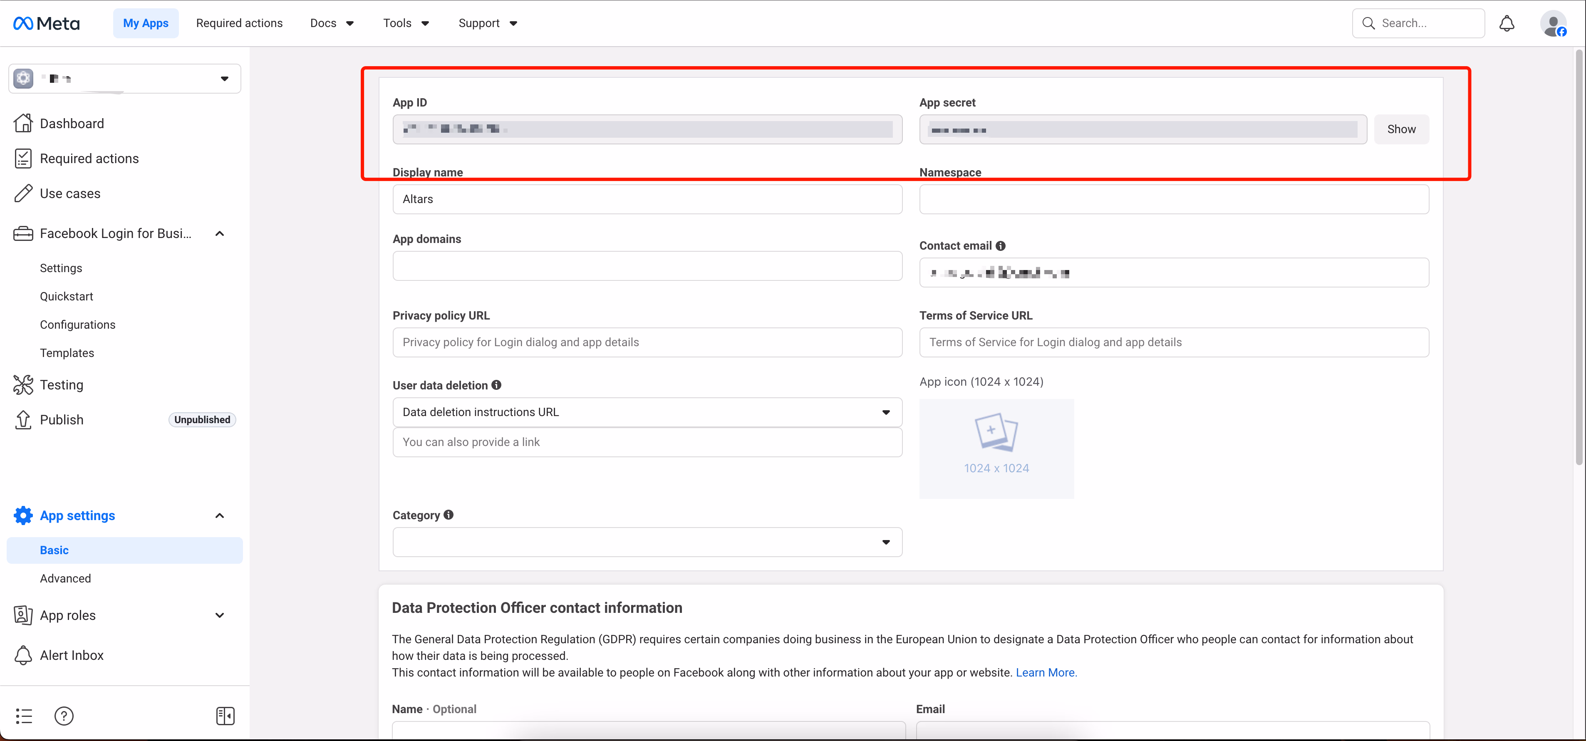Click the notifications bell icon
The image size is (1586, 741).
tap(1507, 23)
